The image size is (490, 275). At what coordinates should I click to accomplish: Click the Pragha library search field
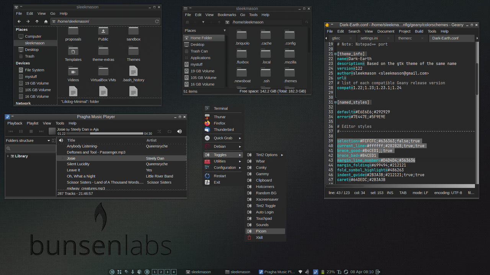30,148
